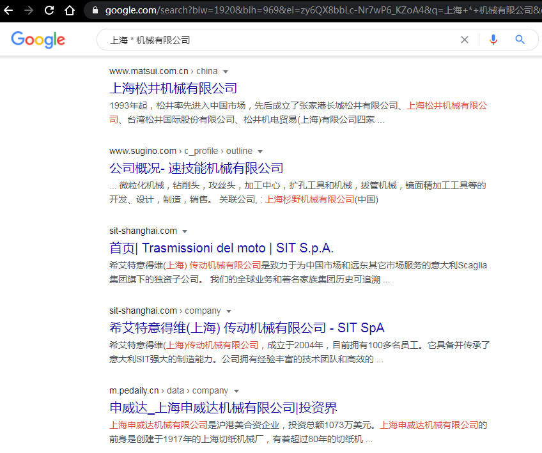Open 首页| Trasmissioni del moto result
The height and width of the screenshot is (453, 542).
coord(221,248)
